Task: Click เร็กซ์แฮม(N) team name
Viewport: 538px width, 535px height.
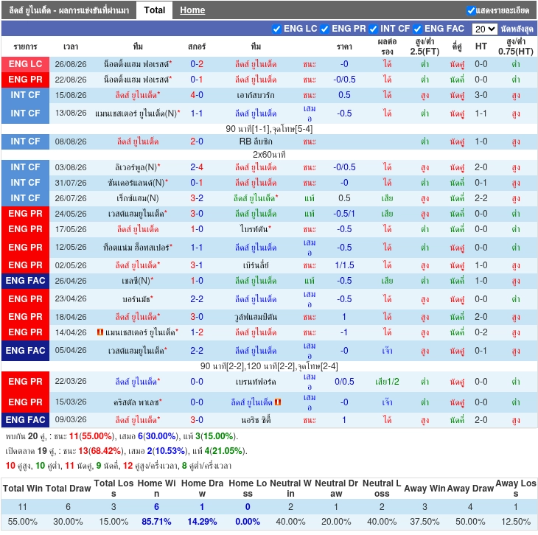Action: coord(138,198)
